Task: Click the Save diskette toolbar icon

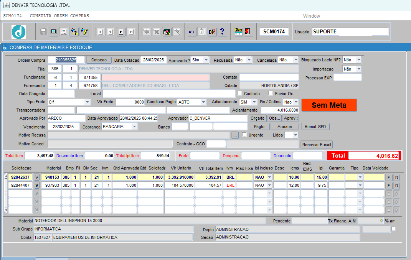Action: (43, 32)
